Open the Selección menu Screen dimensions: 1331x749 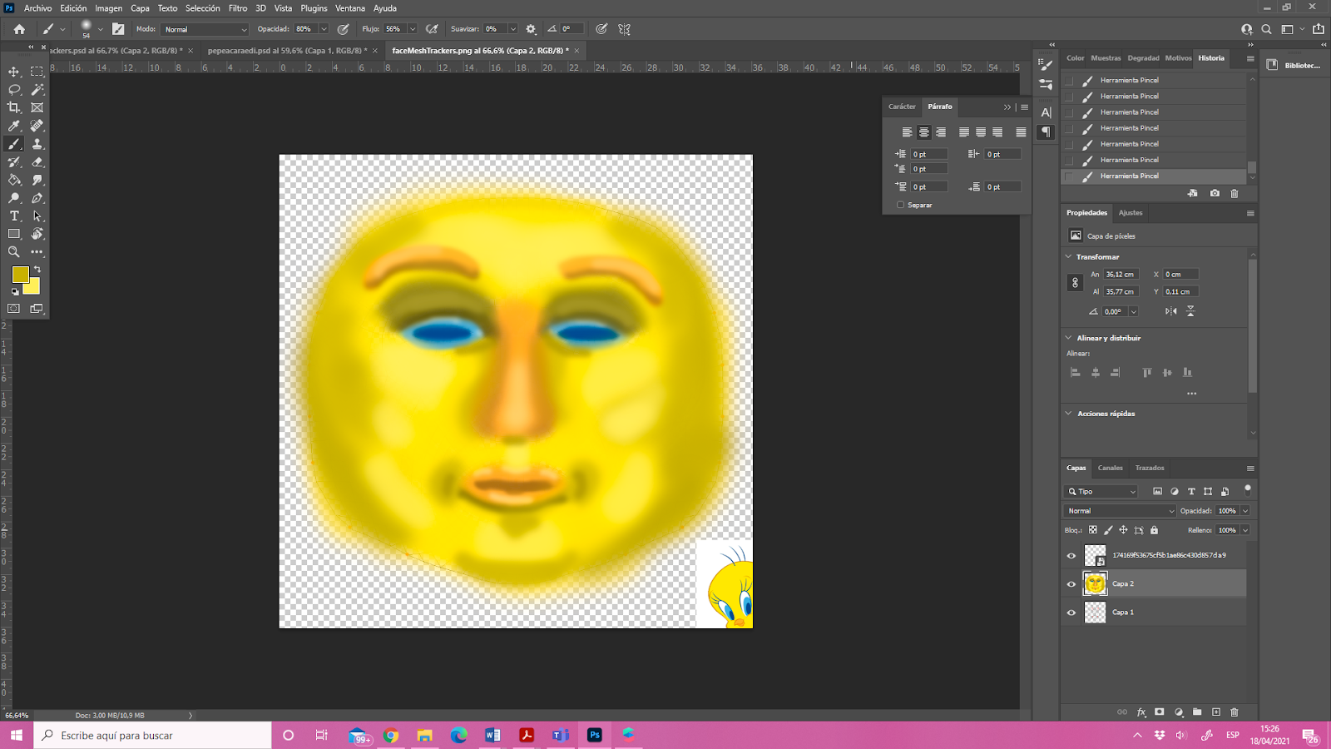(202, 8)
